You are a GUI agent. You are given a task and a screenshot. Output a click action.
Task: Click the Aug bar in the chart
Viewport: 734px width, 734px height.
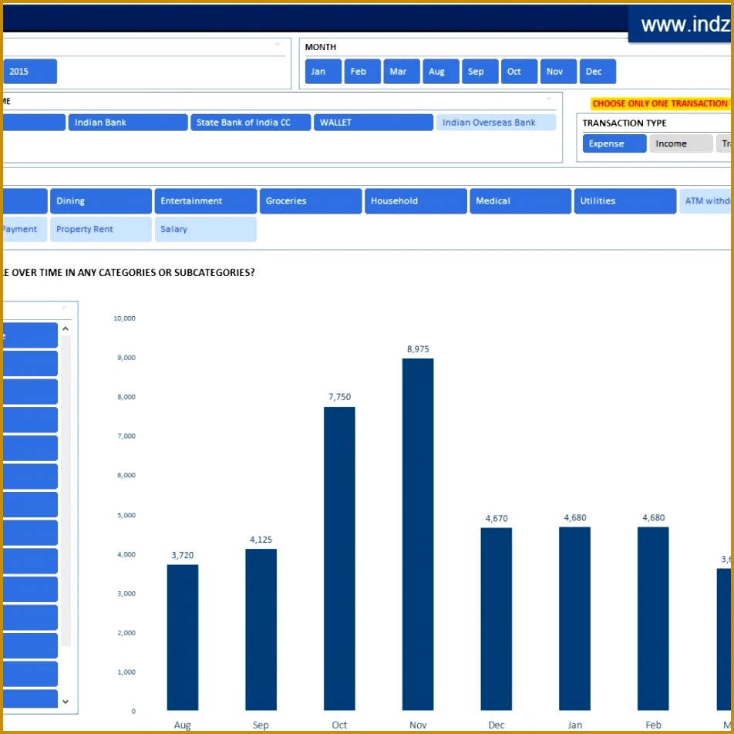pos(183,638)
